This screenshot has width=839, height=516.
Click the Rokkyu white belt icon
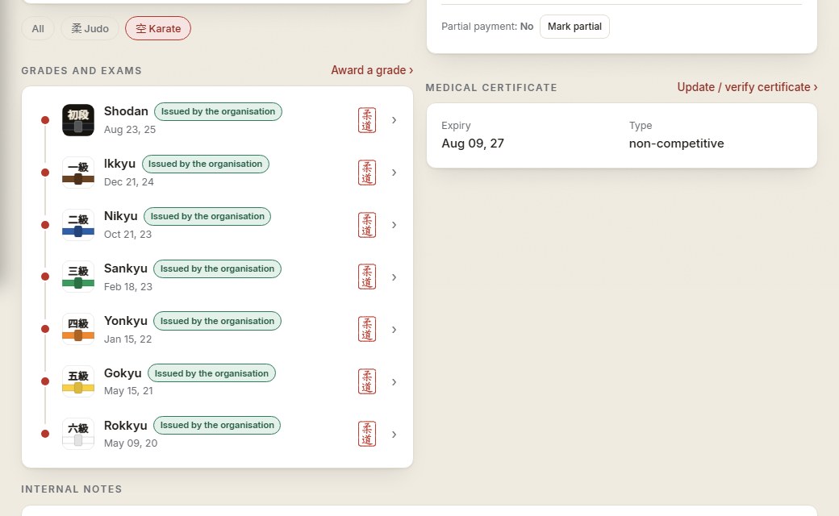78,434
